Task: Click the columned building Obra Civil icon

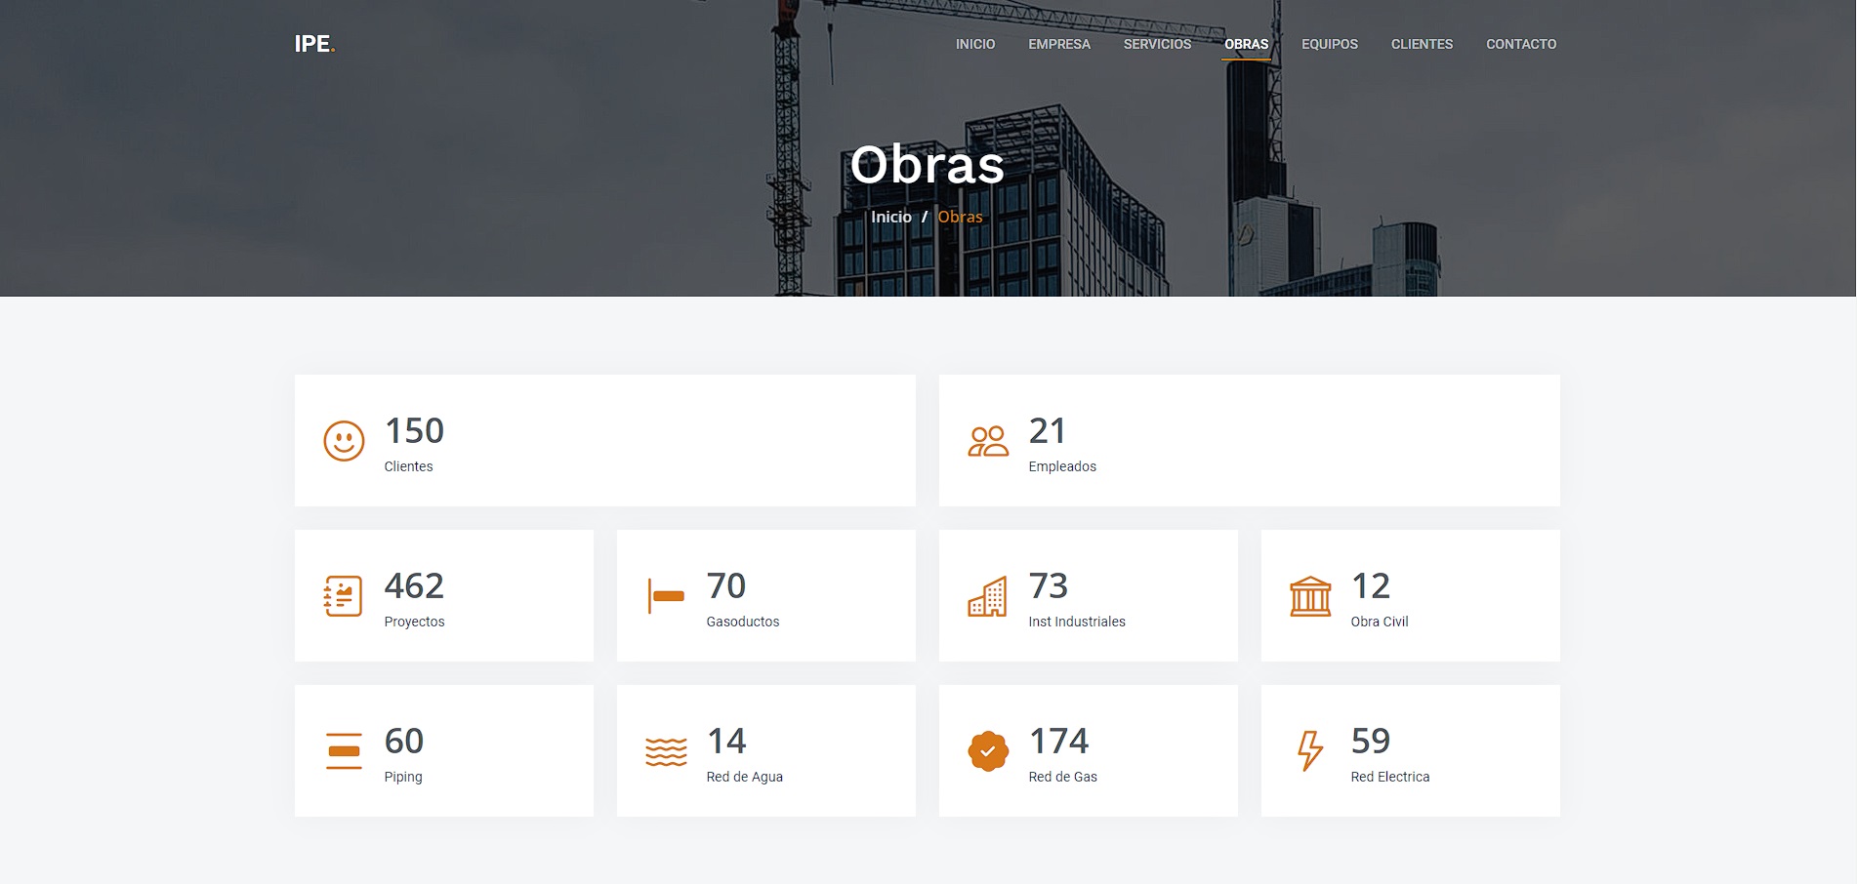Action: pyautogui.click(x=1310, y=596)
